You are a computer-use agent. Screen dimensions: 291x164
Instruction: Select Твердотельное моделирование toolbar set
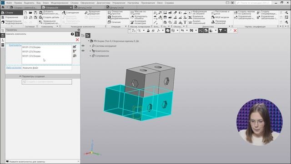(x=11, y=22)
